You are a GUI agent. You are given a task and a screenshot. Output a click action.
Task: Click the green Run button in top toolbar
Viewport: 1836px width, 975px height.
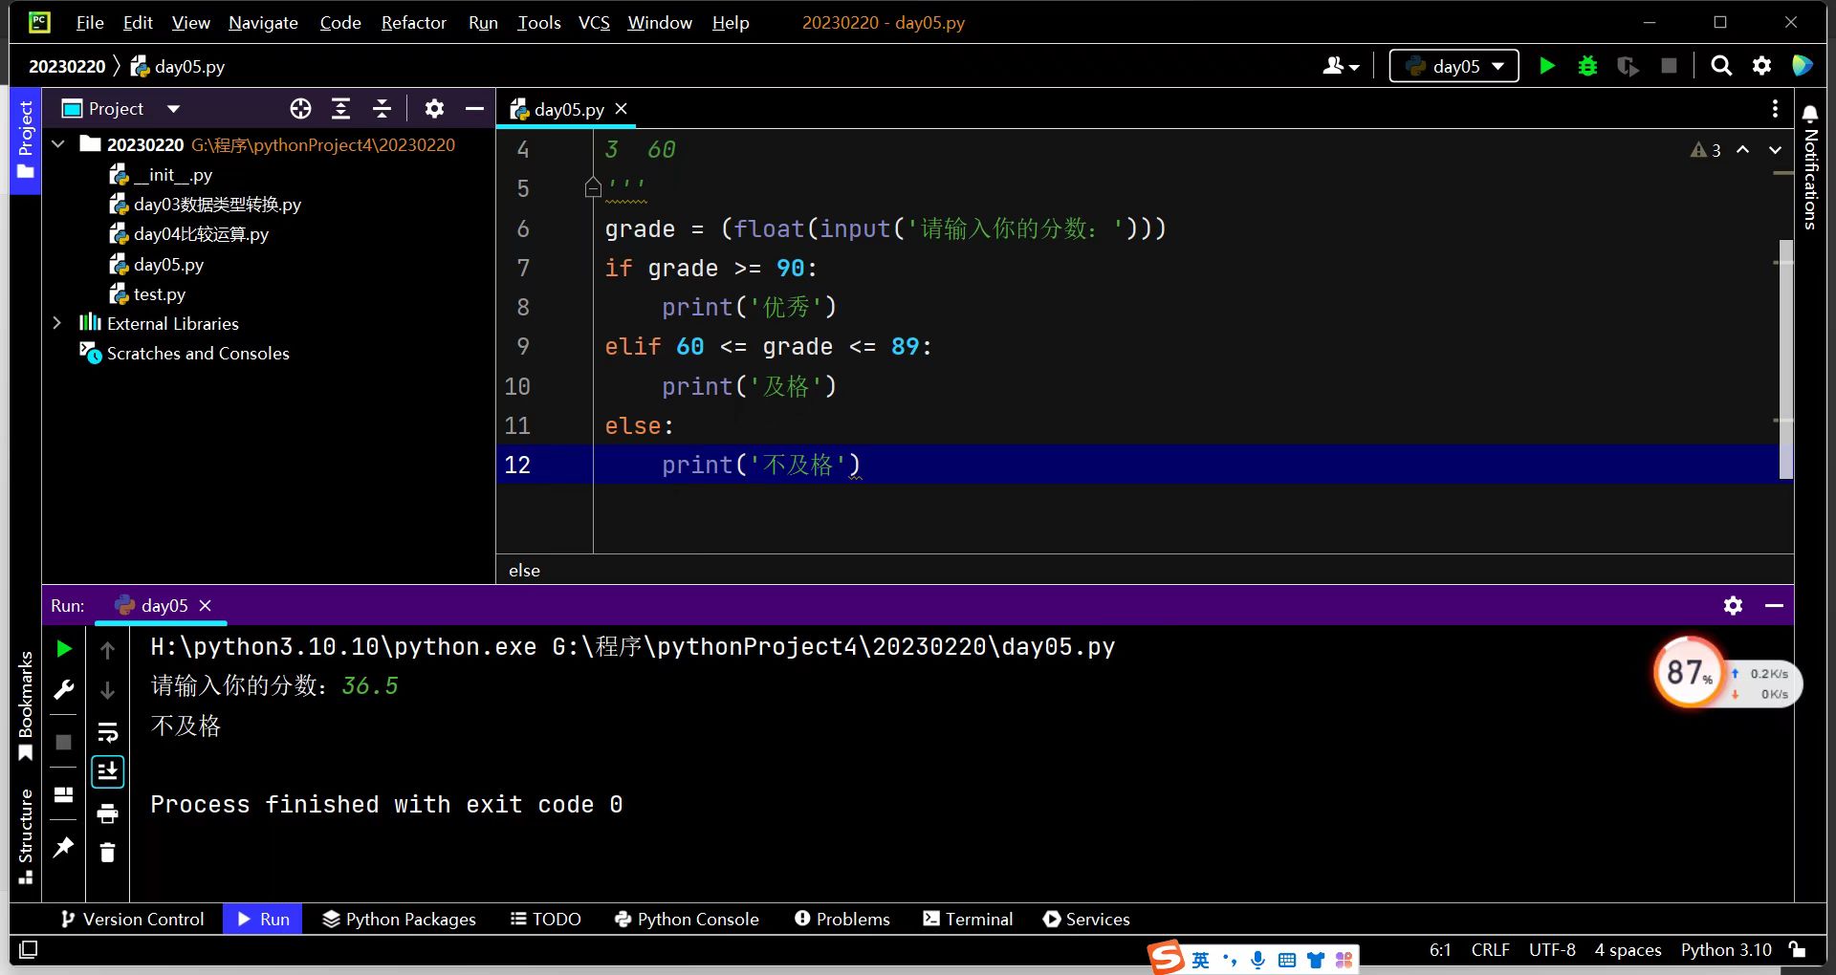tap(1546, 66)
